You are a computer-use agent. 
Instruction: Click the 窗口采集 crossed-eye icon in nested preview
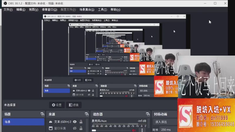89,94
